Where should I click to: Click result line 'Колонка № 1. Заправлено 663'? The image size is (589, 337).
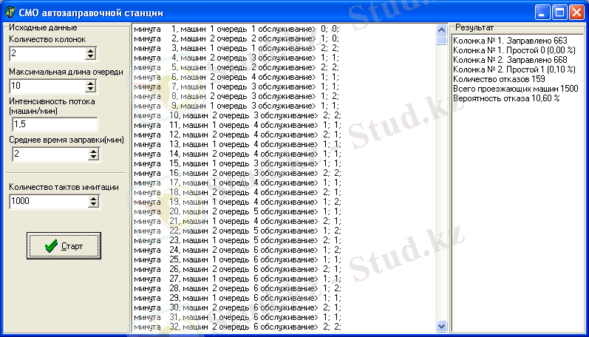point(510,41)
